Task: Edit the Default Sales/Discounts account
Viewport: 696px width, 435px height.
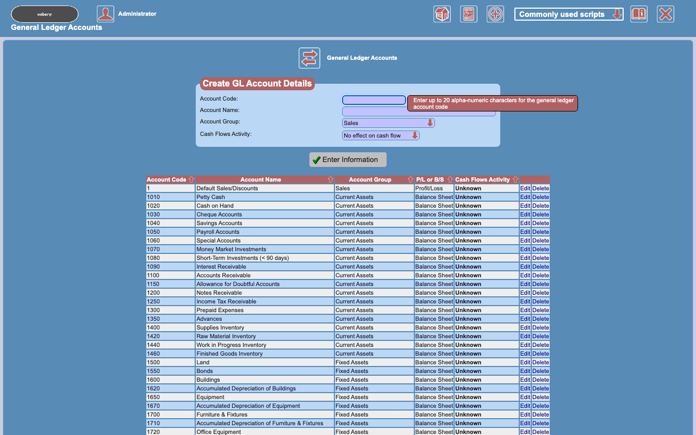Action: pyautogui.click(x=525, y=189)
